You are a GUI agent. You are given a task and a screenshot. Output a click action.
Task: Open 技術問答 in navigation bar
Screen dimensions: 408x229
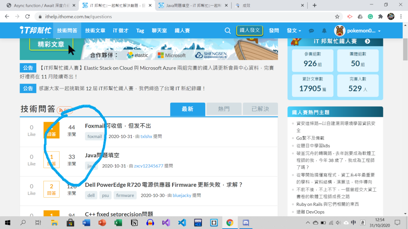(67, 31)
